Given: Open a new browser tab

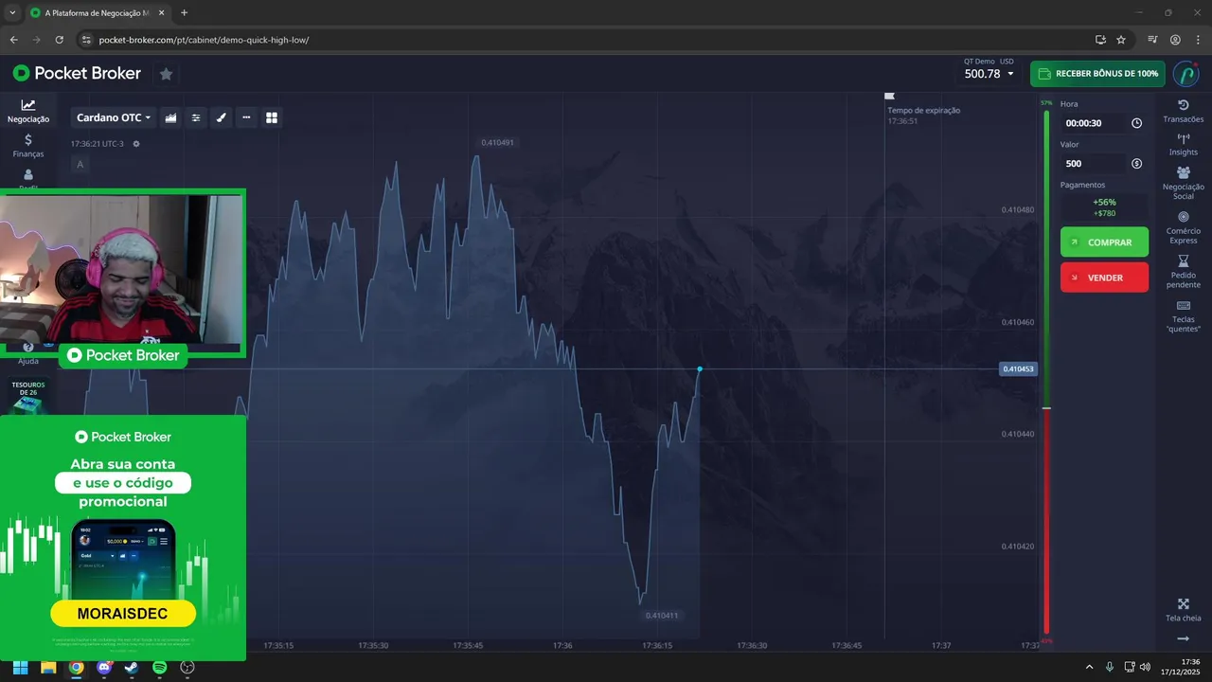Looking at the screenshot, I should coord(184,13).
